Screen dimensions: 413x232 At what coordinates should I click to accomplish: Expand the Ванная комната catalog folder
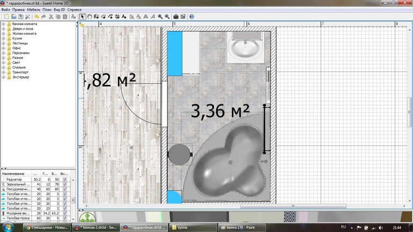click(x=3, y=24)
